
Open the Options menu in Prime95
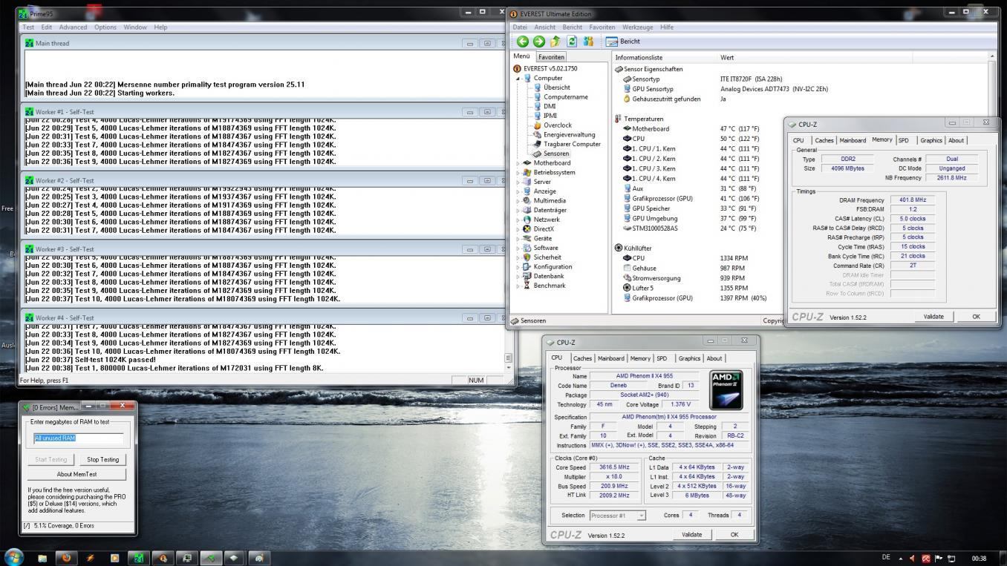point(105,27)
